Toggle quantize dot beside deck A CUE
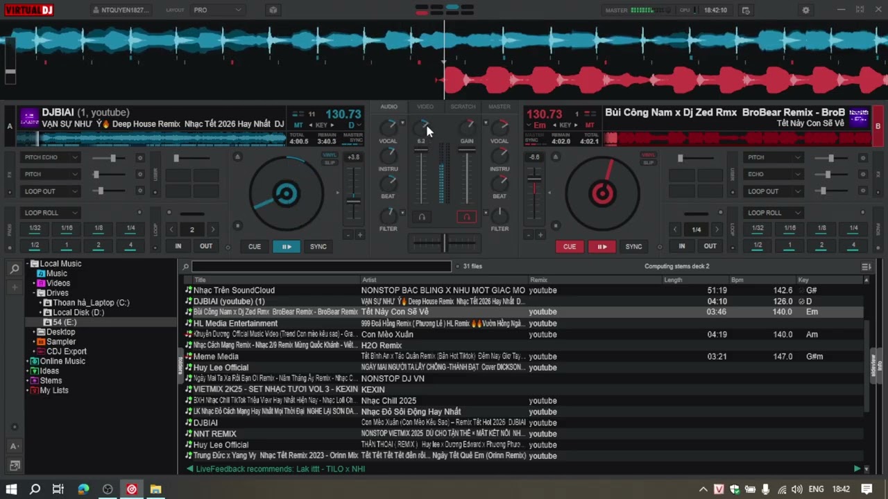The width and height of the screenshot is (888, 499). coord(228,247)
